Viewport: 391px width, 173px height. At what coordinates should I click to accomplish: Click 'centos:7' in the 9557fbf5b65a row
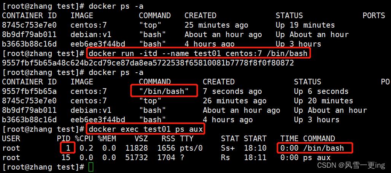pyautogui.click(x=89, y=91)
